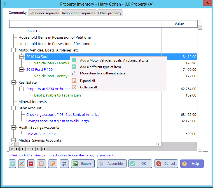
Task: Switch to Petitioner separate tab
Action: pyautogui.click(x=44, y=13)
